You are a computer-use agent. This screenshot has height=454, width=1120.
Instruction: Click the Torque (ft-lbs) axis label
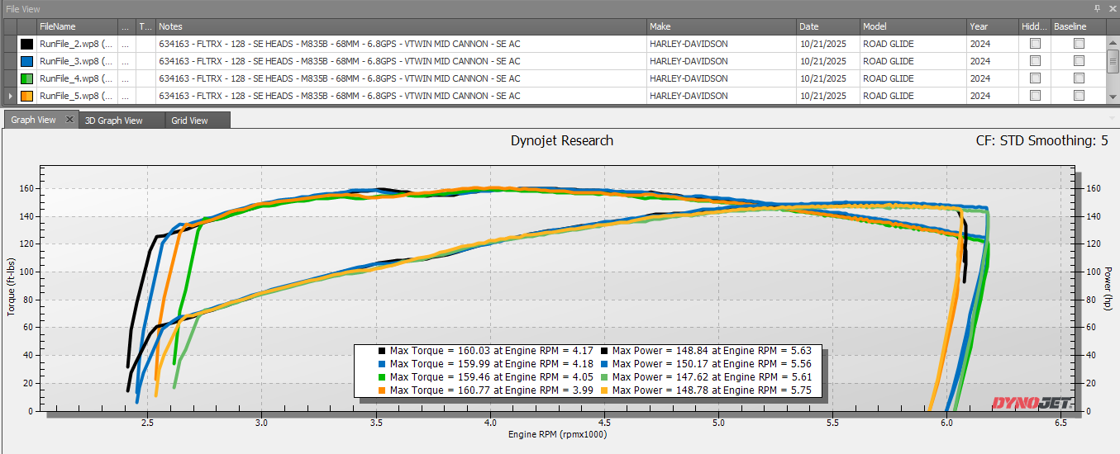[x=11, y=287]
